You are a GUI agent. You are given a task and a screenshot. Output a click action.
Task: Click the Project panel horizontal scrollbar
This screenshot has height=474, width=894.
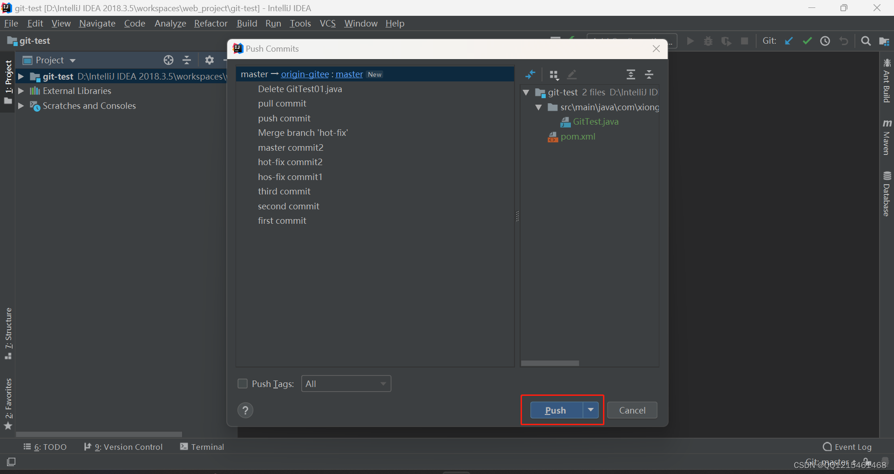[x=99, y=434]
